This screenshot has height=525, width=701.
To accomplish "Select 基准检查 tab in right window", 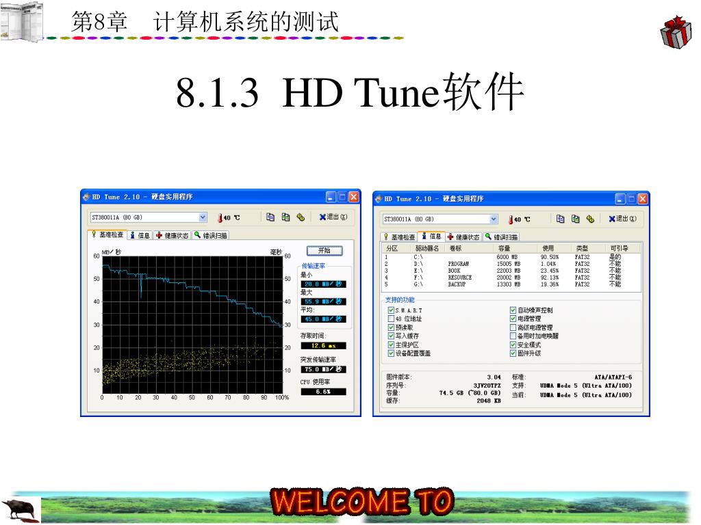I will [399, 237].
